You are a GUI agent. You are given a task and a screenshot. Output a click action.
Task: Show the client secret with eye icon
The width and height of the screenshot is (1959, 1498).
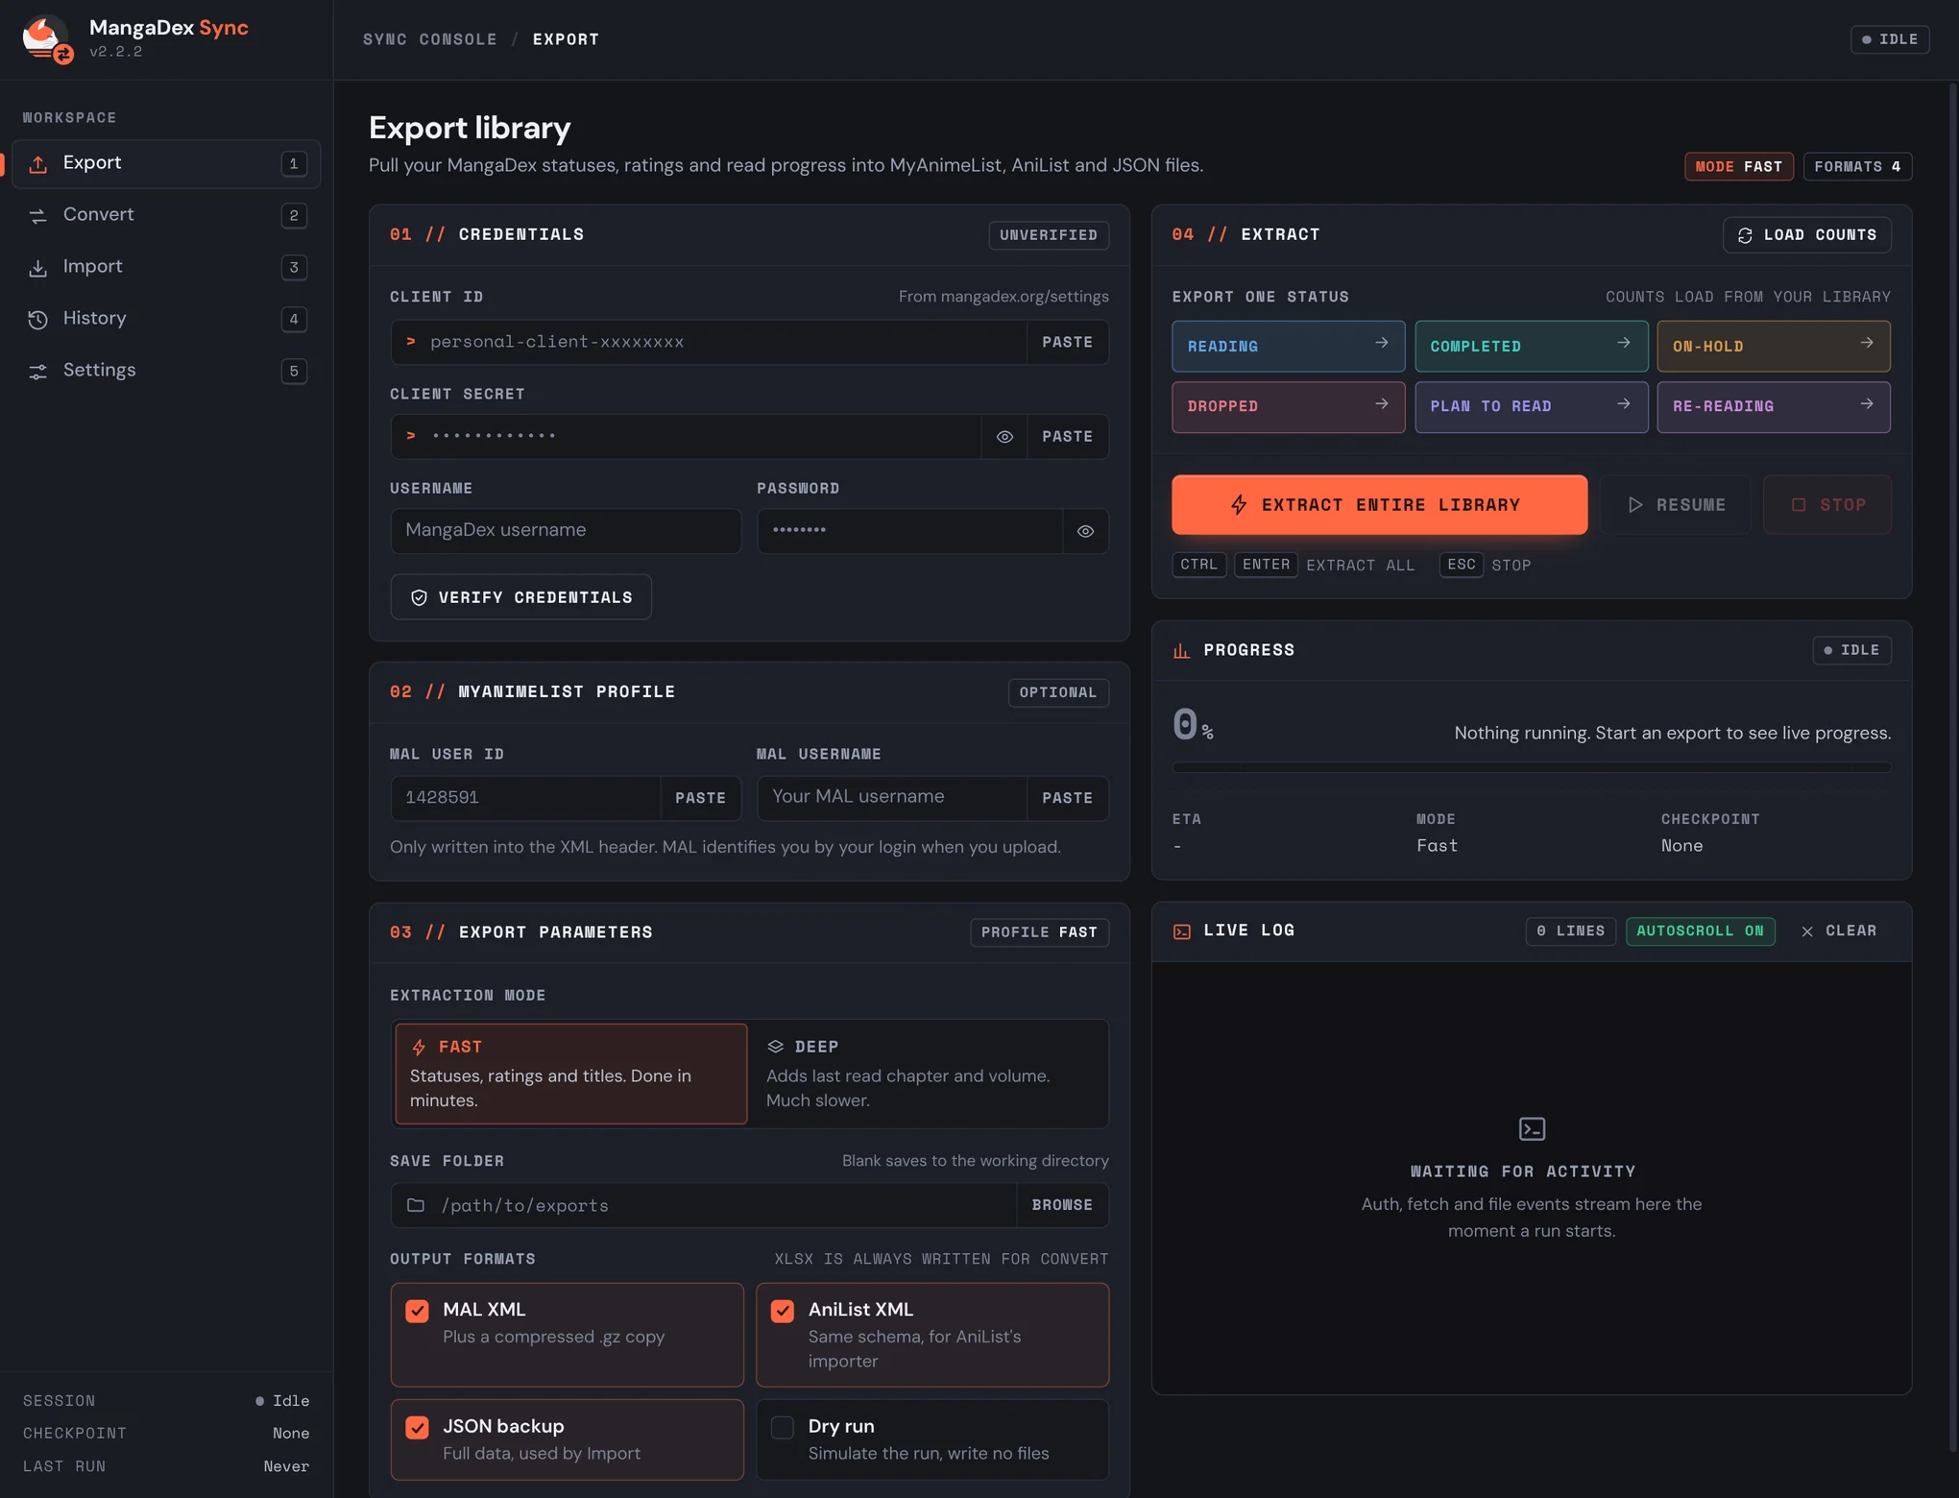(1004, 437)
